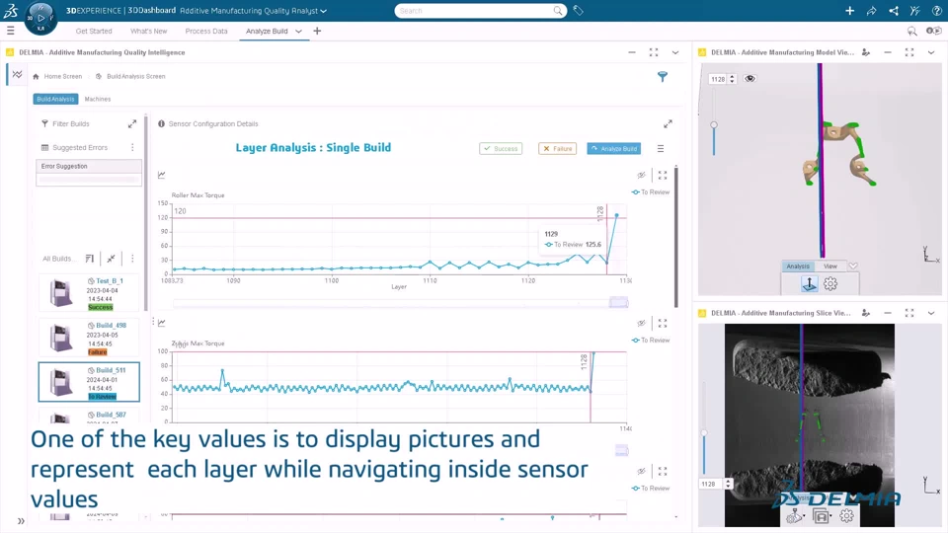
Task: Switch to View tab in Model Viewer
Action: click(x=830, y=266)
